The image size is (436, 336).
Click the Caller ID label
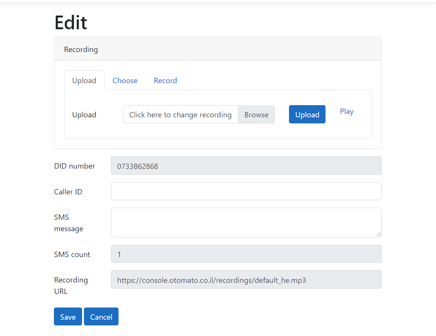[68, 192]
